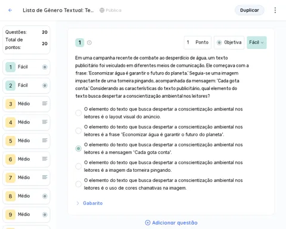Screen dimensions: 286x229
Task: Open the Fácil difficulty dropdown
Action: point(257,42)
